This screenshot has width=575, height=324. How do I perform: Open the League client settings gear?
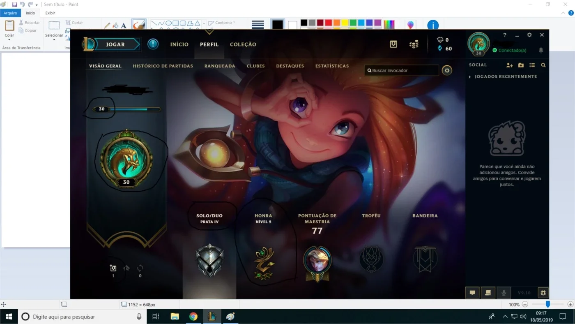pos(529,35)
